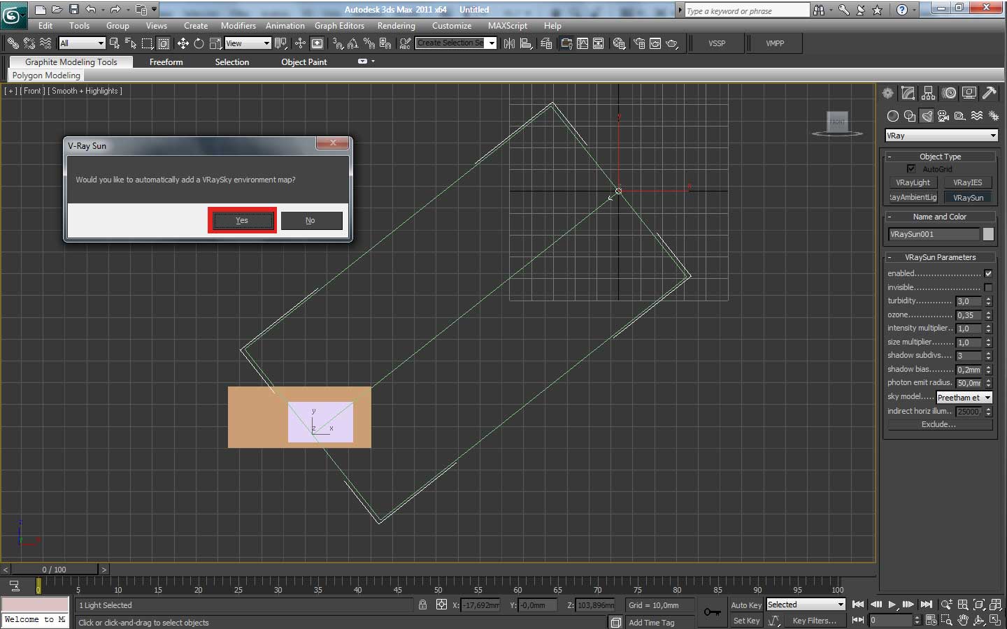Click the render teapot icon
The width and height of the screenshot is (1007, 629).
pyautogui.click(x=672, y=43)
